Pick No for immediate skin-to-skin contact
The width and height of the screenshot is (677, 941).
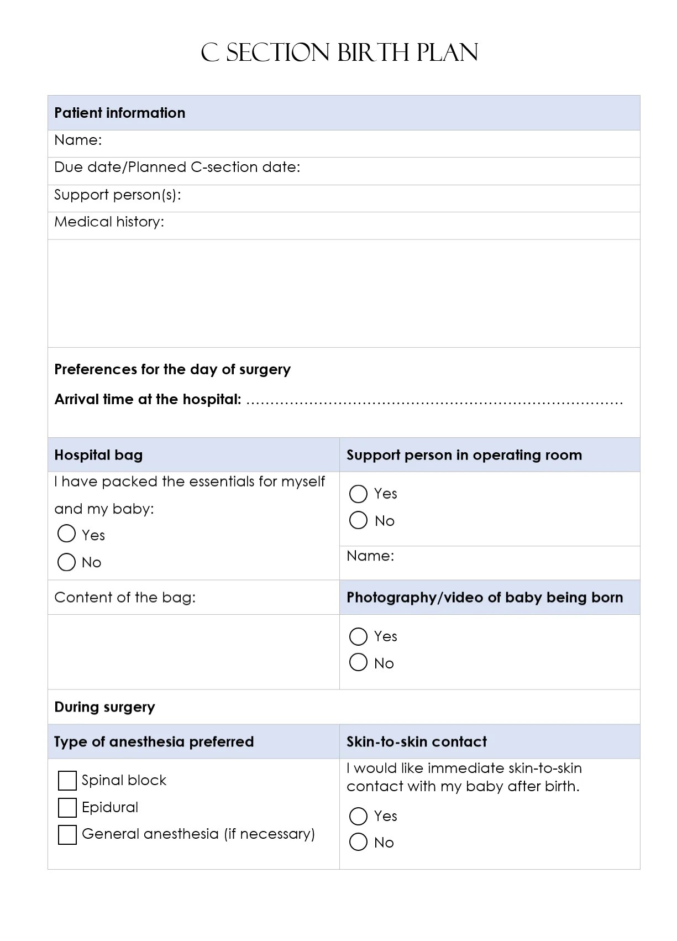[x=358, y=841]
